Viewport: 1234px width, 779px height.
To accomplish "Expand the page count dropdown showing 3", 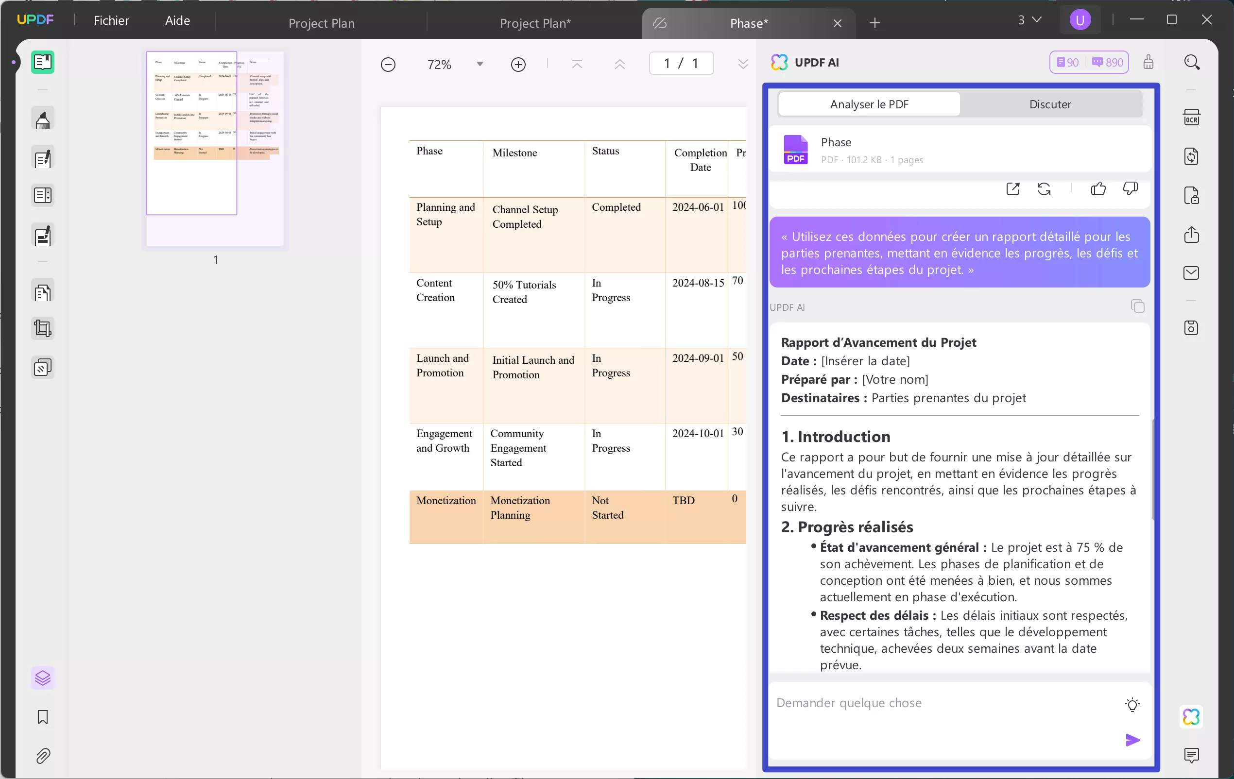I will point(1030,20).
